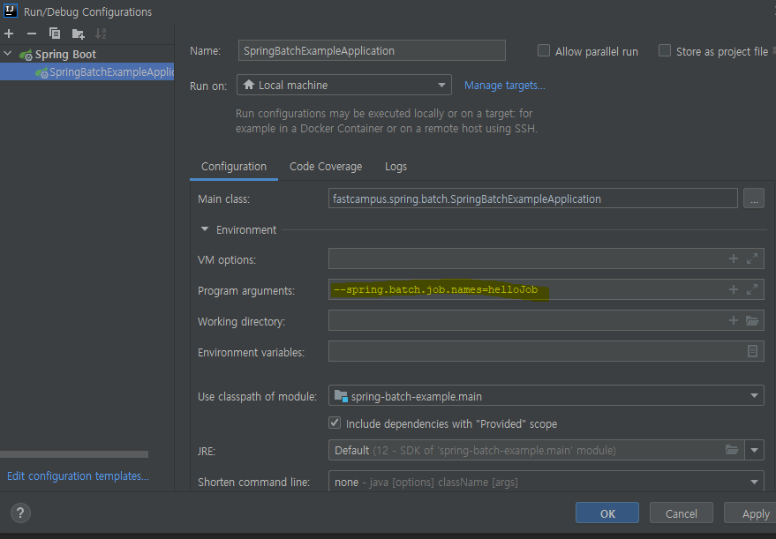This screenshot has width=776, height=539.
Task: Browse for working directory folder icon
Action: [x=752, y=320]
